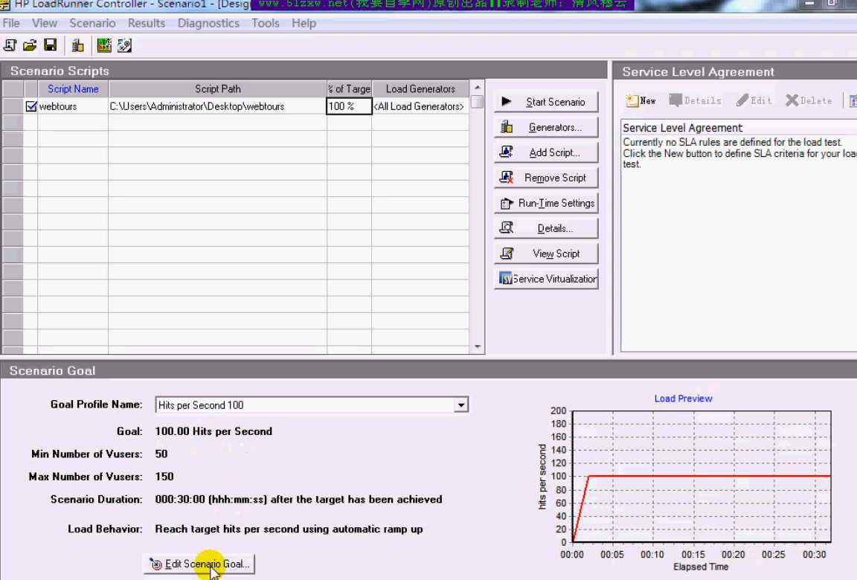Screen dimensions: 857x580
Task: Click the C:\Users\Administrator\Desktop\webtours path cell
Action: point(217,106)
